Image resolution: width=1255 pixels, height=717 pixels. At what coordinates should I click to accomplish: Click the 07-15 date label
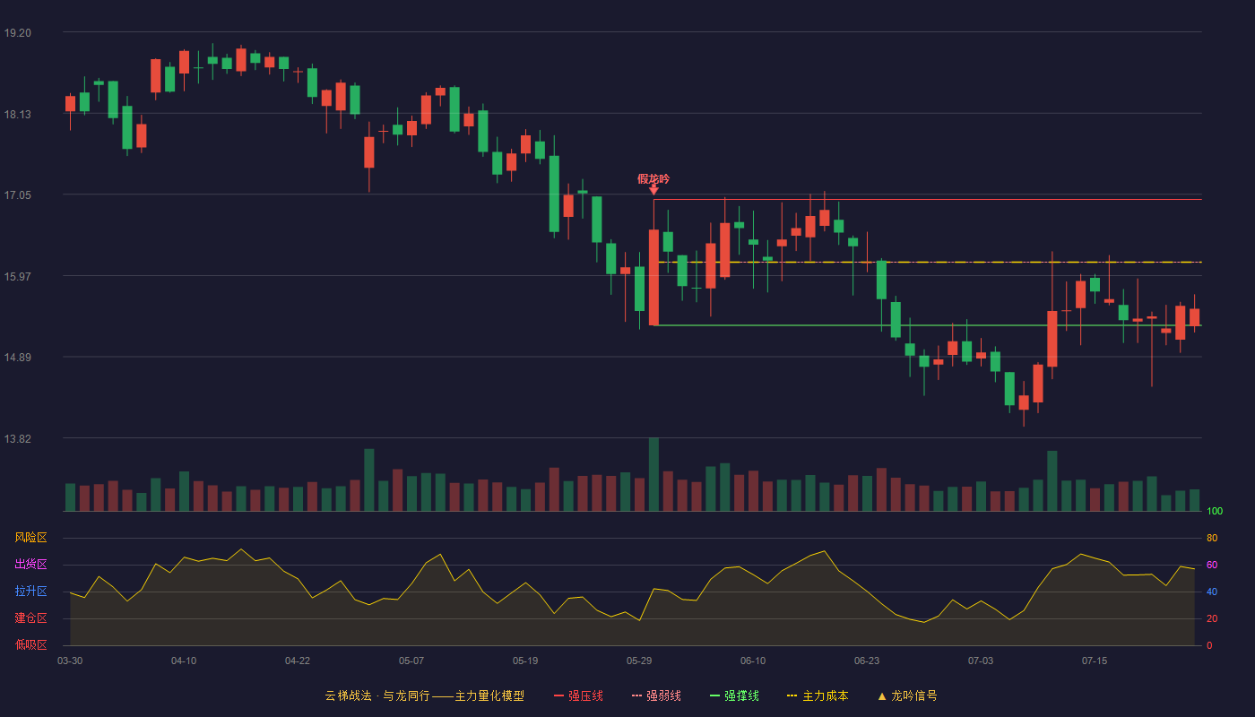click(x=1095, y=661)
